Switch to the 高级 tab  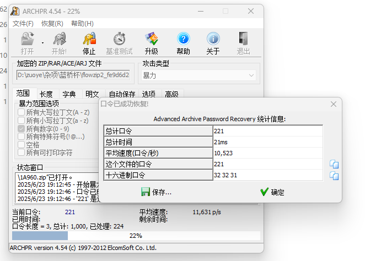point(172,94)
